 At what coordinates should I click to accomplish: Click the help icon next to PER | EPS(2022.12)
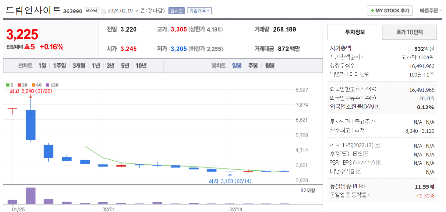pyautogui.click(x=377, y=145)
